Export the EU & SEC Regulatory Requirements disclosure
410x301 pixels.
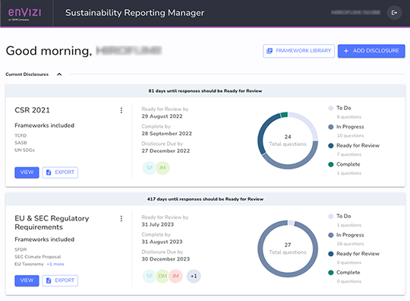(x=60, y=280)
